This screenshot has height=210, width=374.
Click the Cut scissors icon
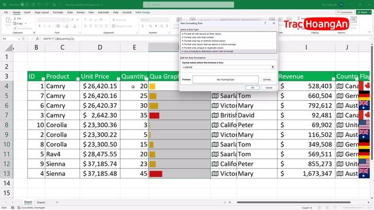[15, 18]
